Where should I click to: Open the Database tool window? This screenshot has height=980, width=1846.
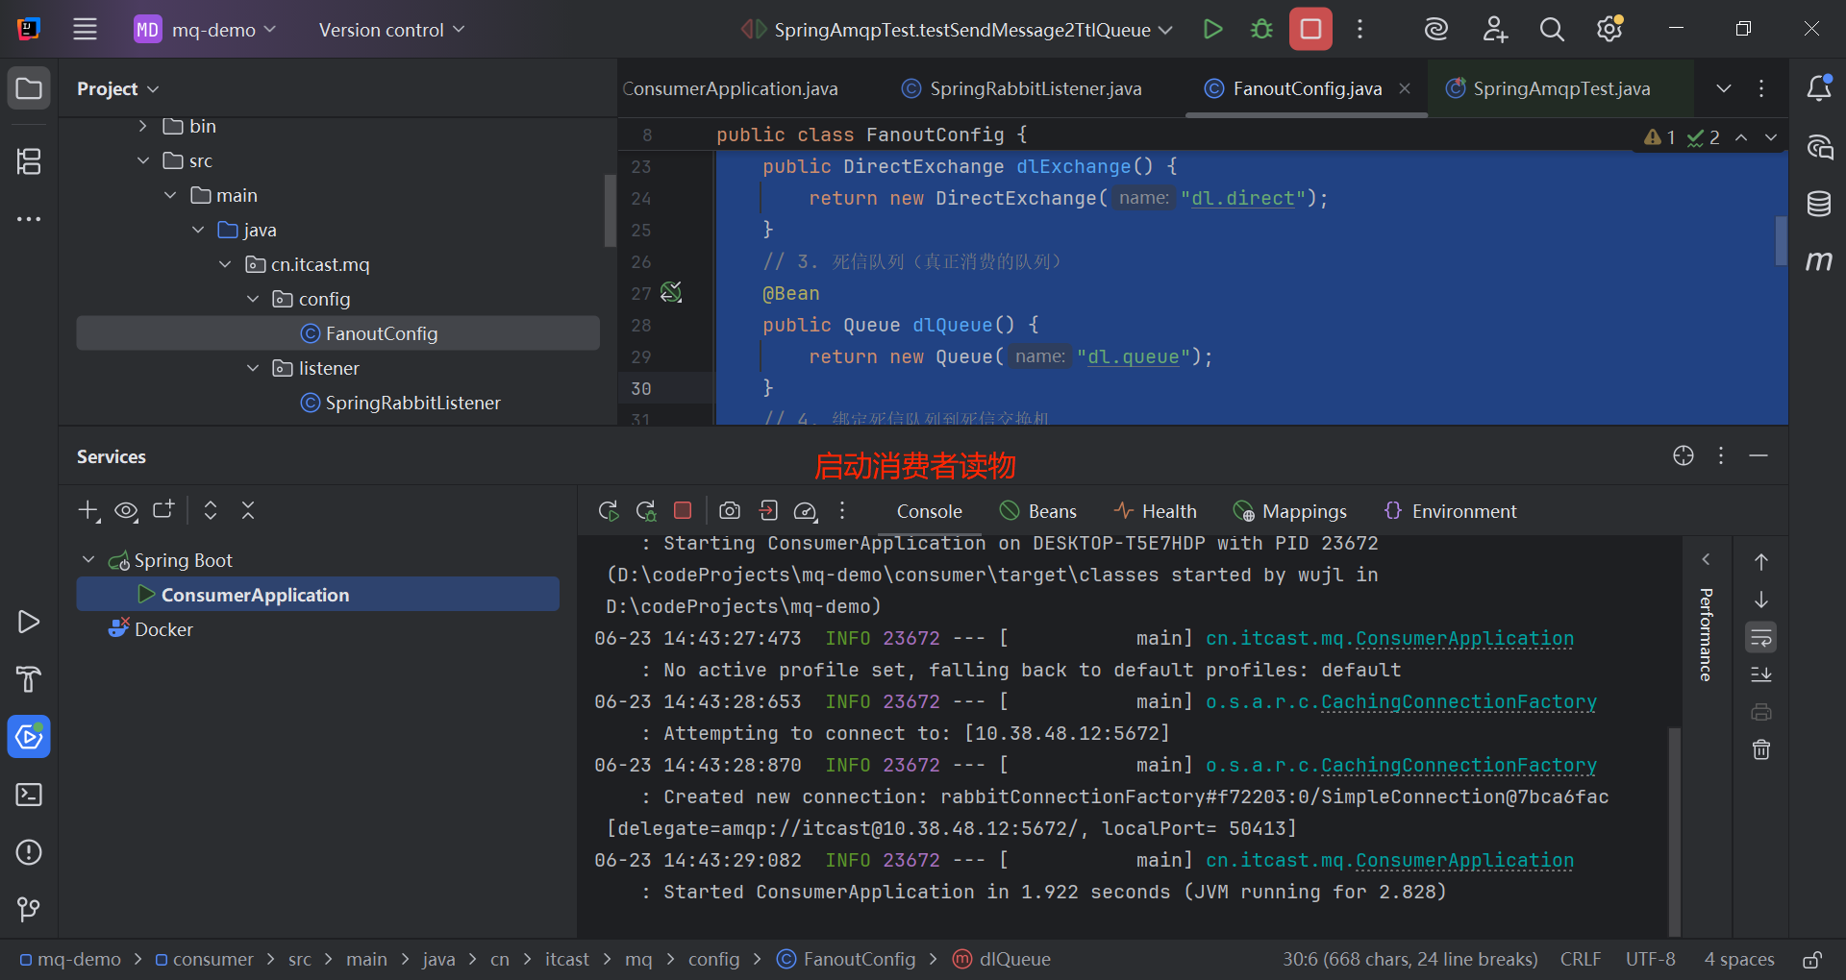[x=1819, y=204]
